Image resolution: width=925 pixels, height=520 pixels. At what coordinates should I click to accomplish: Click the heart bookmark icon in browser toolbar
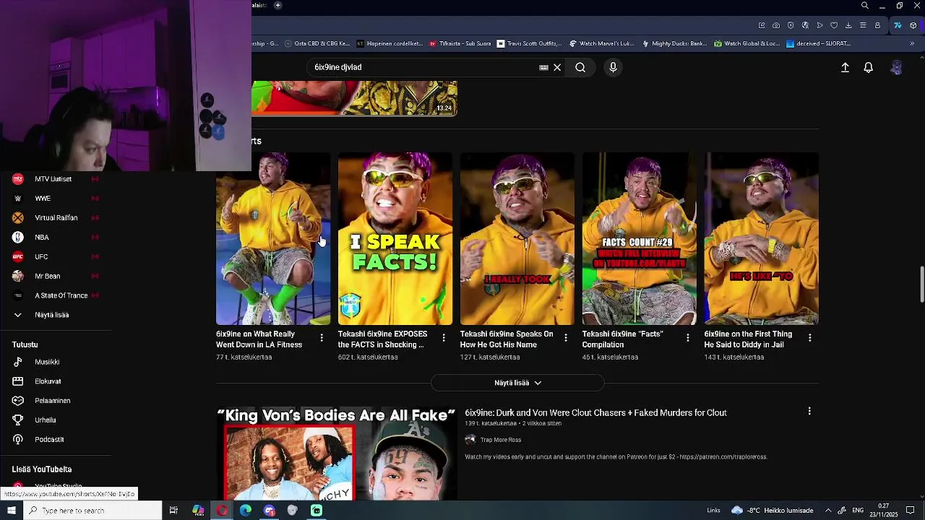coord(834,25)
